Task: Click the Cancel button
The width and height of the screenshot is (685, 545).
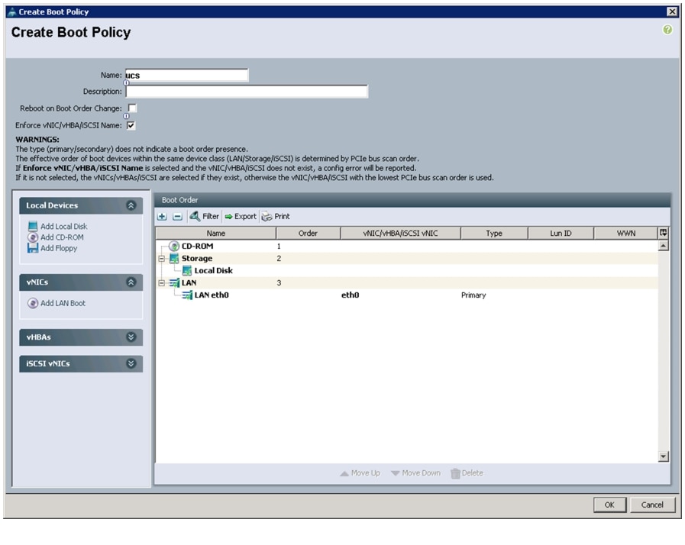Action: point(652,505)
